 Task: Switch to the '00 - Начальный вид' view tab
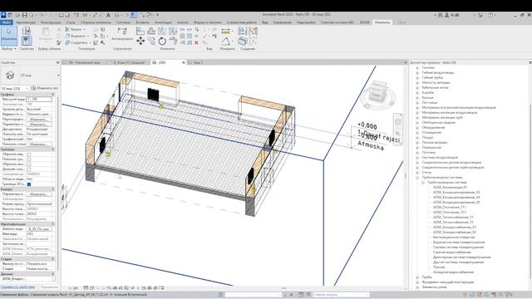(84, 63)
